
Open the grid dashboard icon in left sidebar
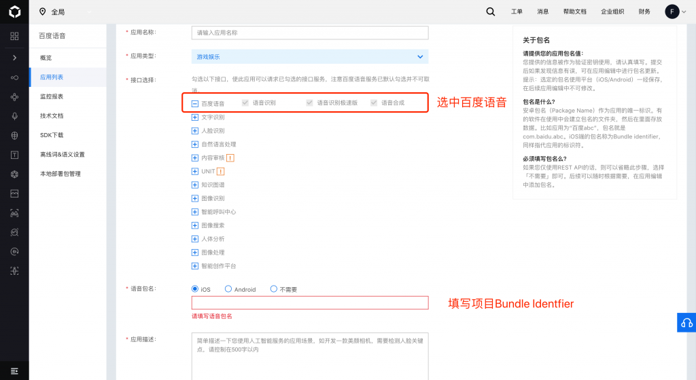pyautogui.click(x=14, y=36)
